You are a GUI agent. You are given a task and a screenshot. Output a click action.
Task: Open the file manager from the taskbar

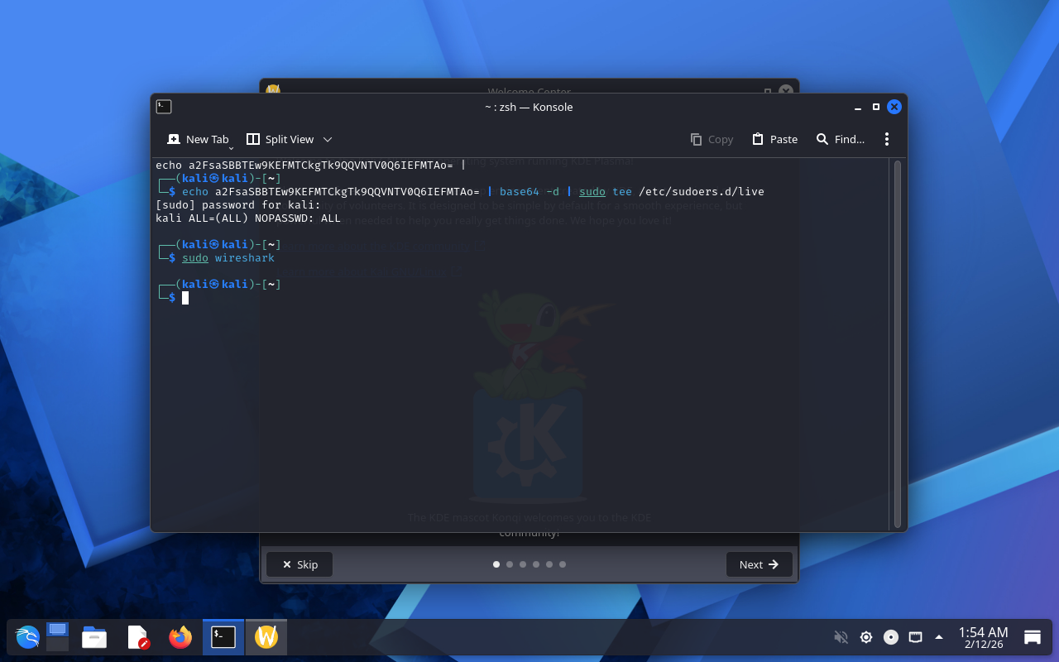click(x=94, y=637)
